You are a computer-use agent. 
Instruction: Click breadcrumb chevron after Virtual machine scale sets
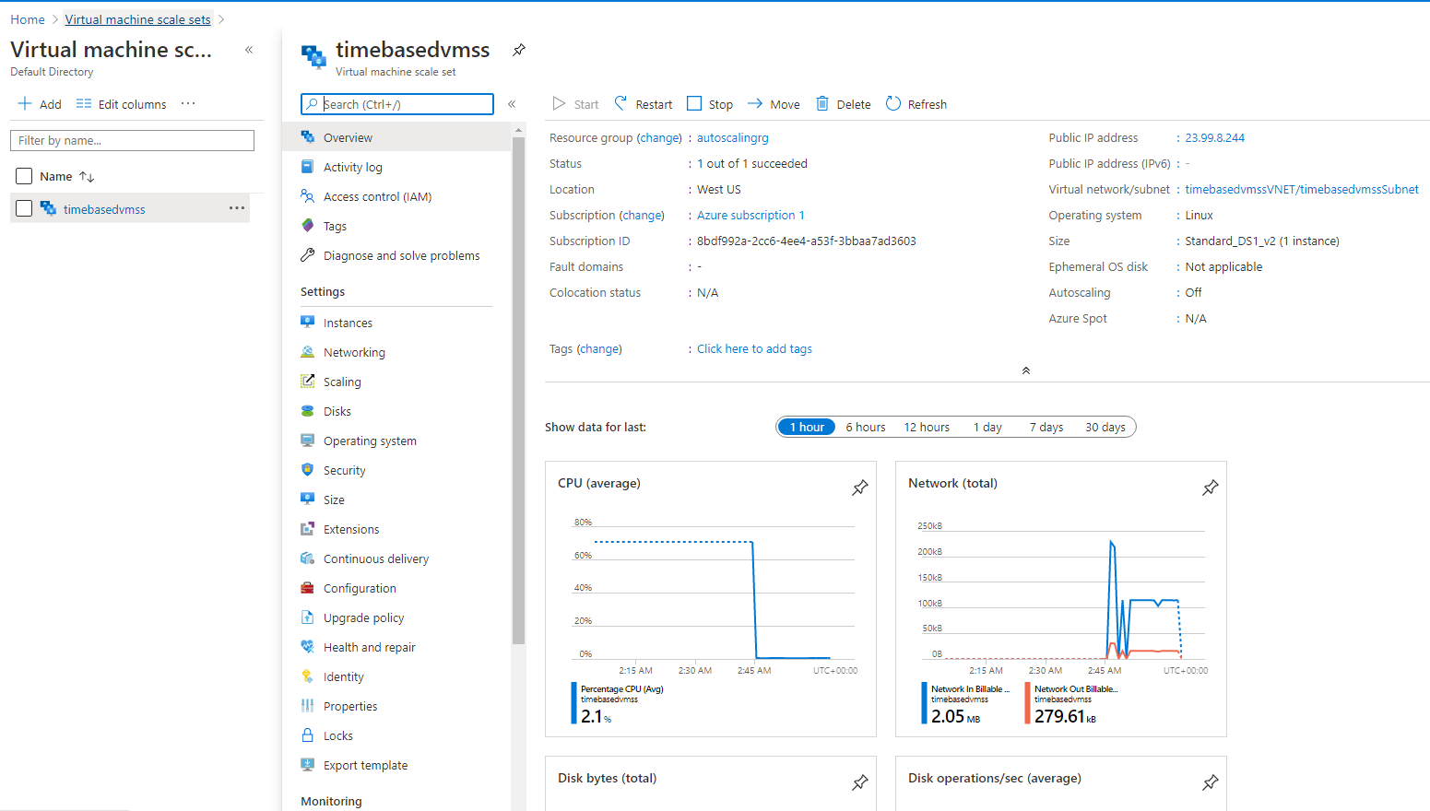[221, 19]
